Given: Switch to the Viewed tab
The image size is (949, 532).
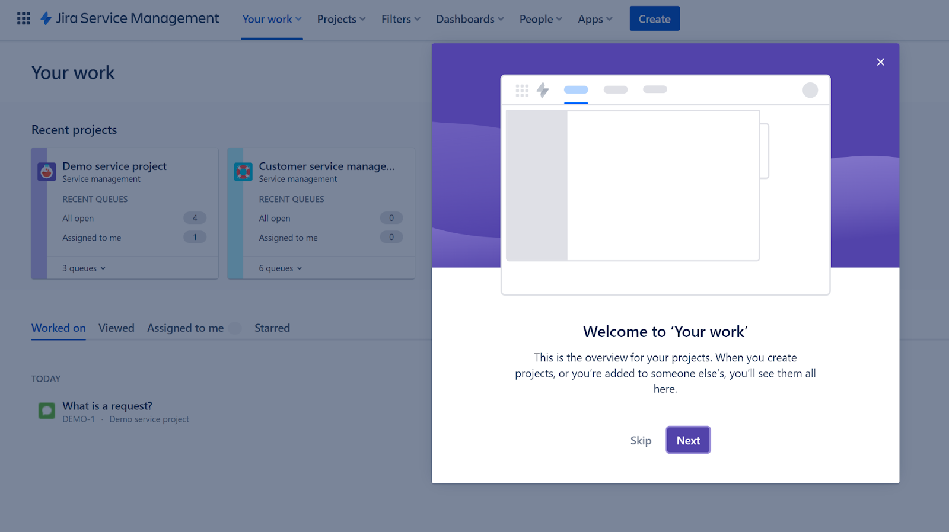Looking at the screenshot, I should tap(116, 328).
